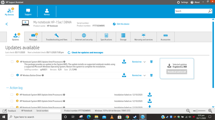The width and height of the screenshot is (215, 120).
Task: Switch to the Messages tab
Action: [x=33, y=37]
